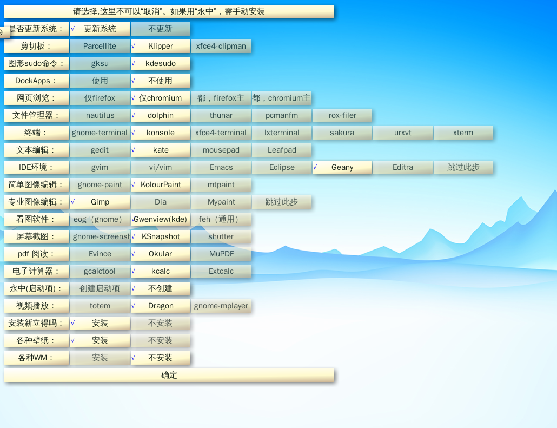Viewport: 557px width, 428px height.
Task: Pick vi/vim as the IDE
Action: coord(161,167)
